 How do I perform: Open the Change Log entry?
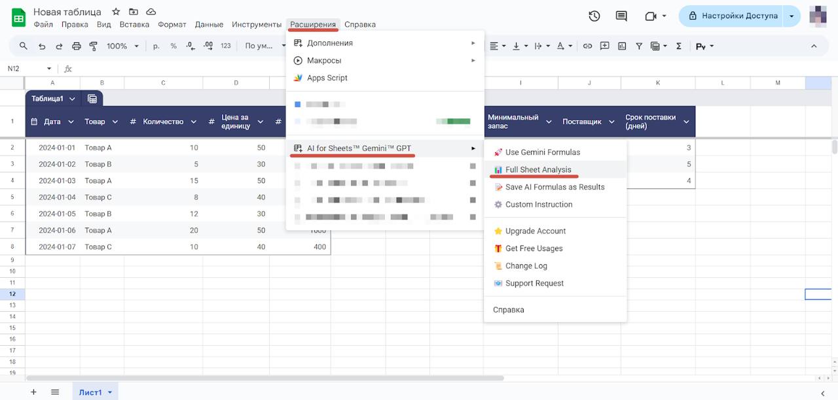click(x=555, y=266)
